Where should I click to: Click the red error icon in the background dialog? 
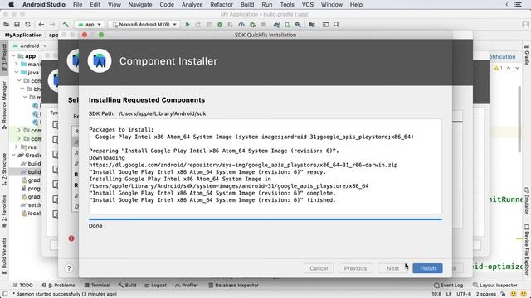(x=71, y=238)
